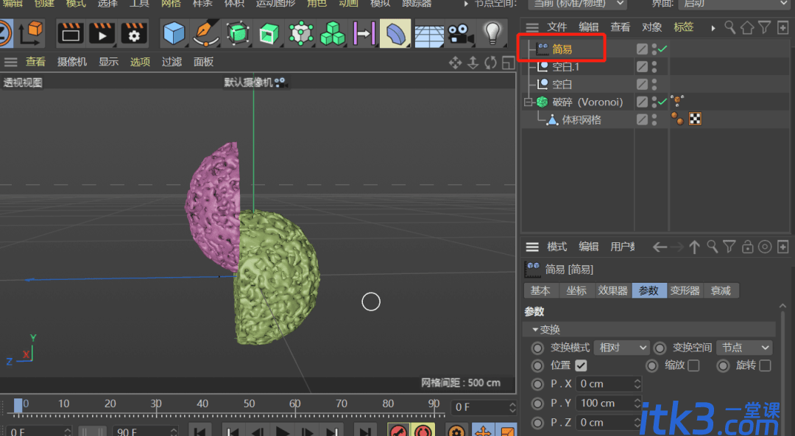Switch to the 衰减 tab
795x436 pixels.
pyautogui.click(x=721, y=291)
